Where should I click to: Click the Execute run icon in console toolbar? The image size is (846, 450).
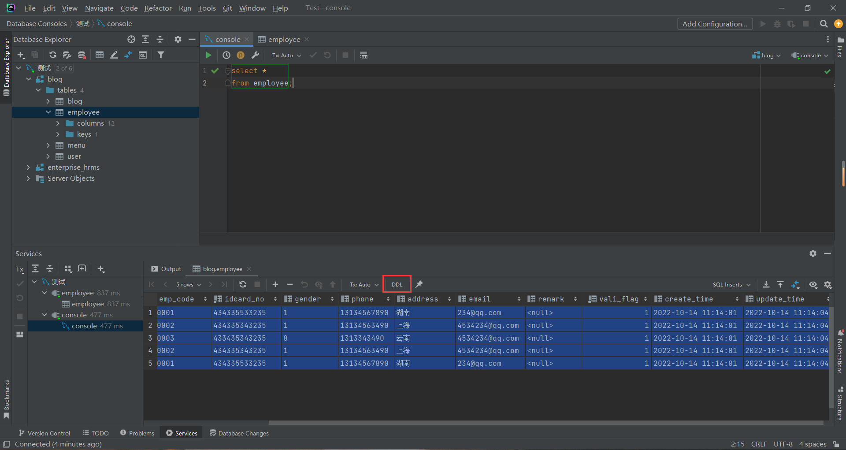tap(209, 55)
